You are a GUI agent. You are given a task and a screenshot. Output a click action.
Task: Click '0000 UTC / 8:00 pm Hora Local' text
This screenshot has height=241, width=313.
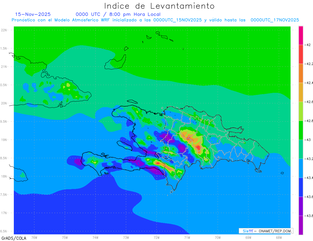coord(118,14)
